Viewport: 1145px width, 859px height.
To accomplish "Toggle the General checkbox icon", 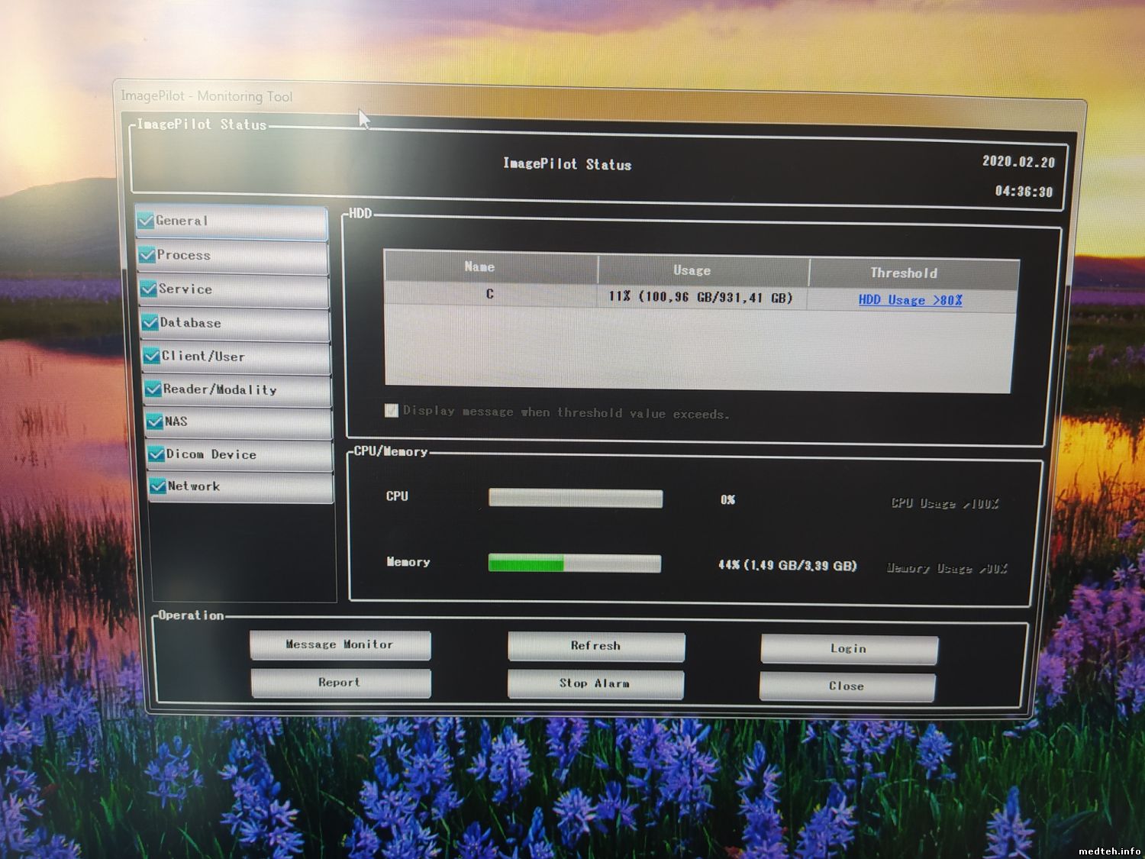I will (146, 221).
